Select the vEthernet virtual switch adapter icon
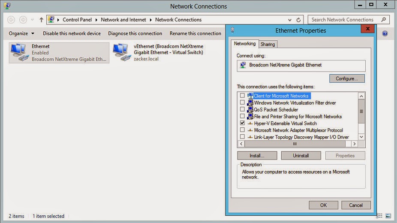The width and height of the screenshot is (397, 223). point(122,52)
